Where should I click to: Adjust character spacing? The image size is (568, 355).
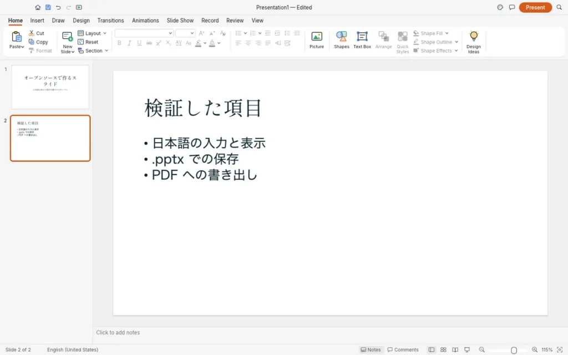tap(179, 43)
